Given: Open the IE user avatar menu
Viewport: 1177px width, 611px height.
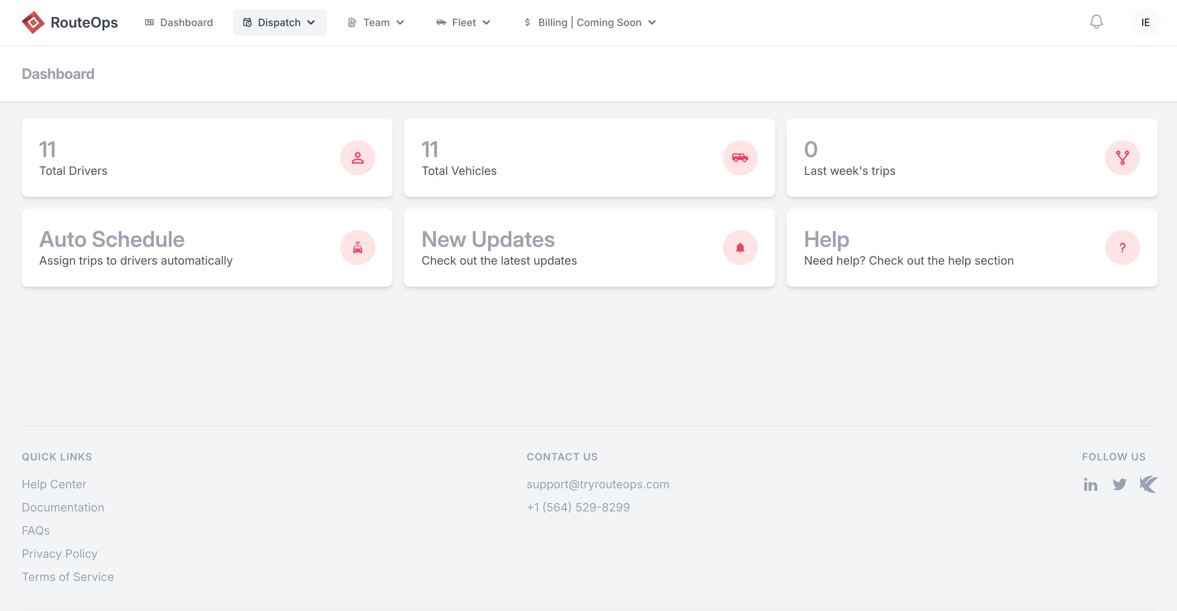Looking at the screenshot, I should pos(1145,22).
